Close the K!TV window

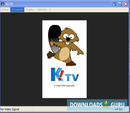tap(125, 4)
